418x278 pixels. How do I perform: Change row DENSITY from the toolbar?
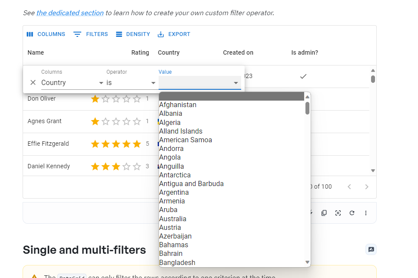tap(133, 34)
